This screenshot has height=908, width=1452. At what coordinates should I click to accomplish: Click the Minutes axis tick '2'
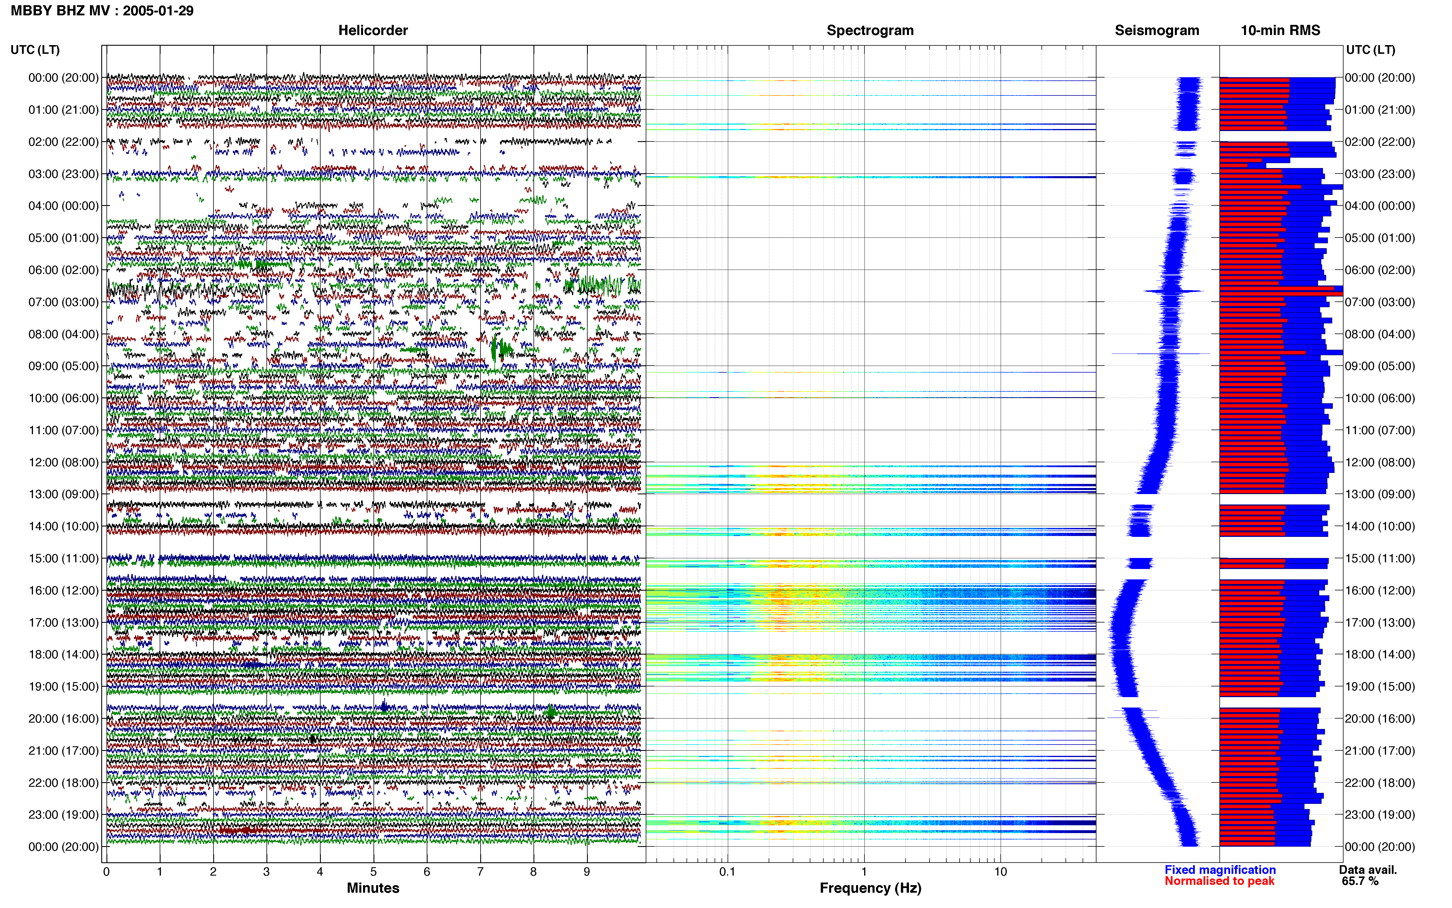click(x=213, y=872)
